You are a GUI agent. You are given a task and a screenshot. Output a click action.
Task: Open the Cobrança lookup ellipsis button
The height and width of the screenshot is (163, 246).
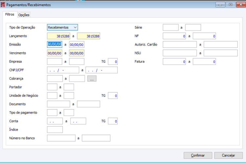pos(92,79)
